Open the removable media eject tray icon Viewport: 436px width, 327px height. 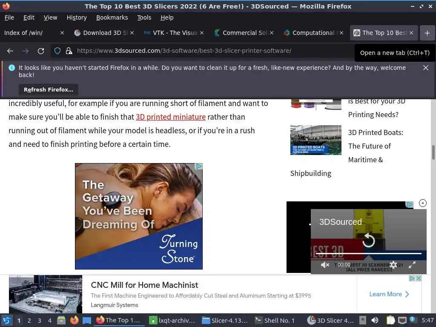363,320
